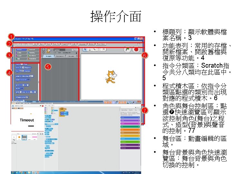Set rotation style to can rotate

43,49
